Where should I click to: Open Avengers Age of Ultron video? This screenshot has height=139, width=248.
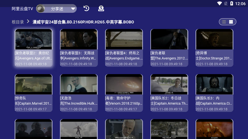tap(33, 48)
